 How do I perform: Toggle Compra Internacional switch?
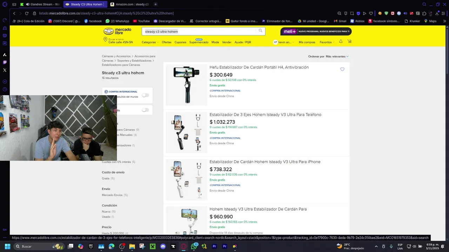click(x=145, y=95)
